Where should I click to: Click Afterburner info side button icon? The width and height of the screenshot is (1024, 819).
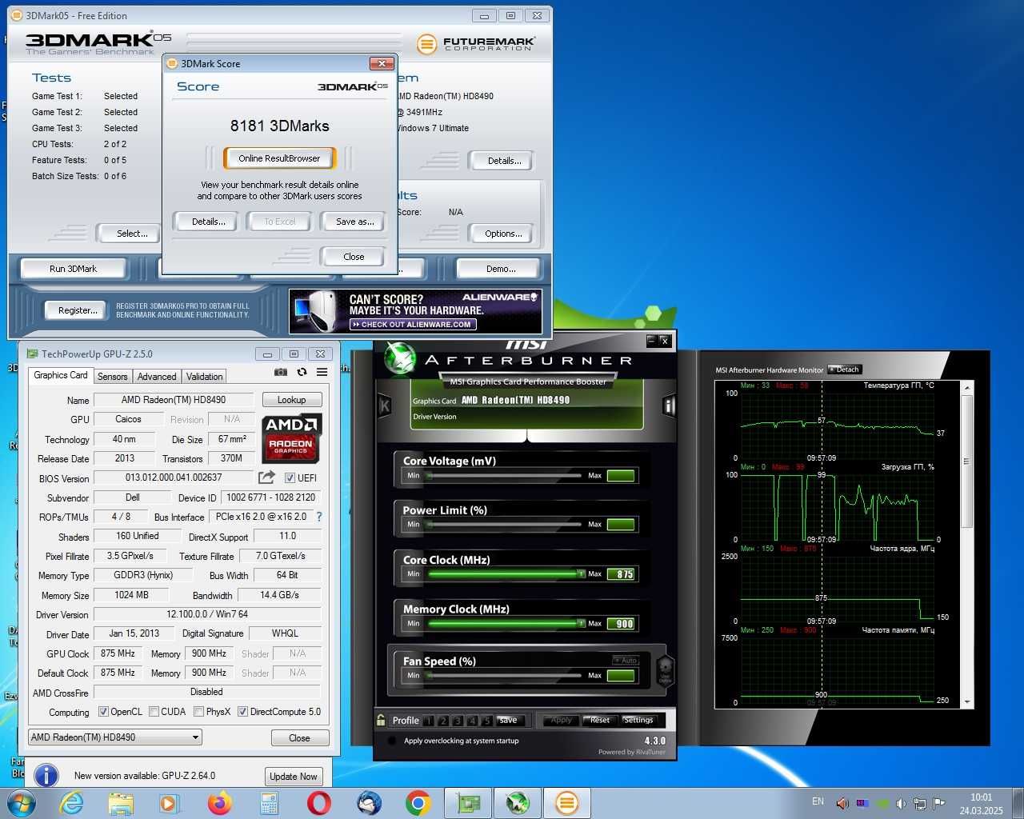click(x=669, y=406)
